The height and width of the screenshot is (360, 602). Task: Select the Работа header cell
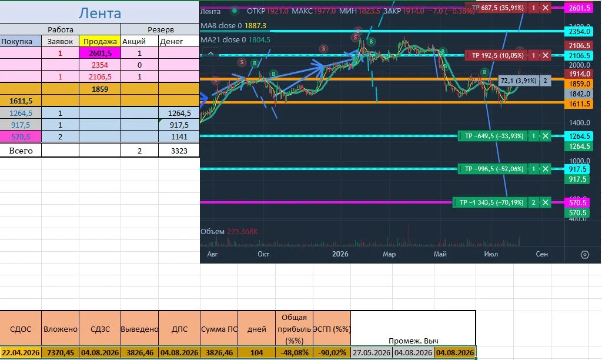tap(61, 29)
